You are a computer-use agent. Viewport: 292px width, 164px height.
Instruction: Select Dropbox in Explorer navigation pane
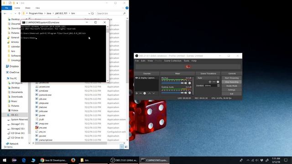[12, 66]
